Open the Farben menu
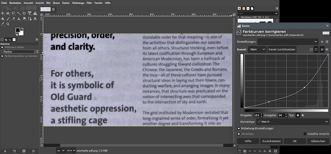Image resolution: width=331 pixels, height=154 pixels. [x=65, y=3]
